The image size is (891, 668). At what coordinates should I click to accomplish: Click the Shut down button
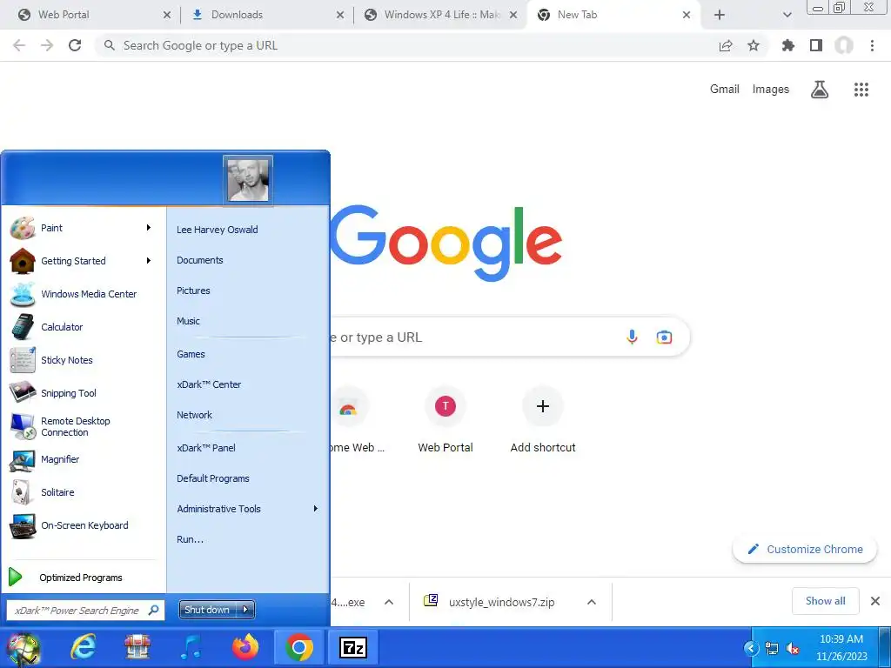click(x=207, y=610)
